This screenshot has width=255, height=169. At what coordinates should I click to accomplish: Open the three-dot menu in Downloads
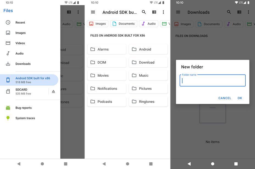[248, 12]
